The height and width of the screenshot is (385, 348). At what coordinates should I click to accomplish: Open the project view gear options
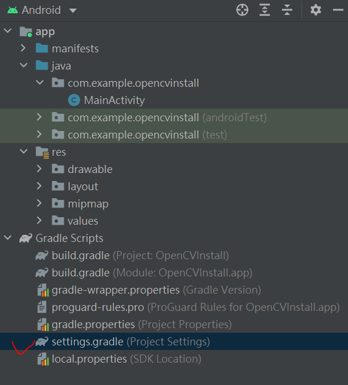pyautogui.click(x=316, y=10)
